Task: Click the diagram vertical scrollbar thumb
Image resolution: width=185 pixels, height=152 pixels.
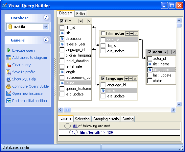Action: 179,25
